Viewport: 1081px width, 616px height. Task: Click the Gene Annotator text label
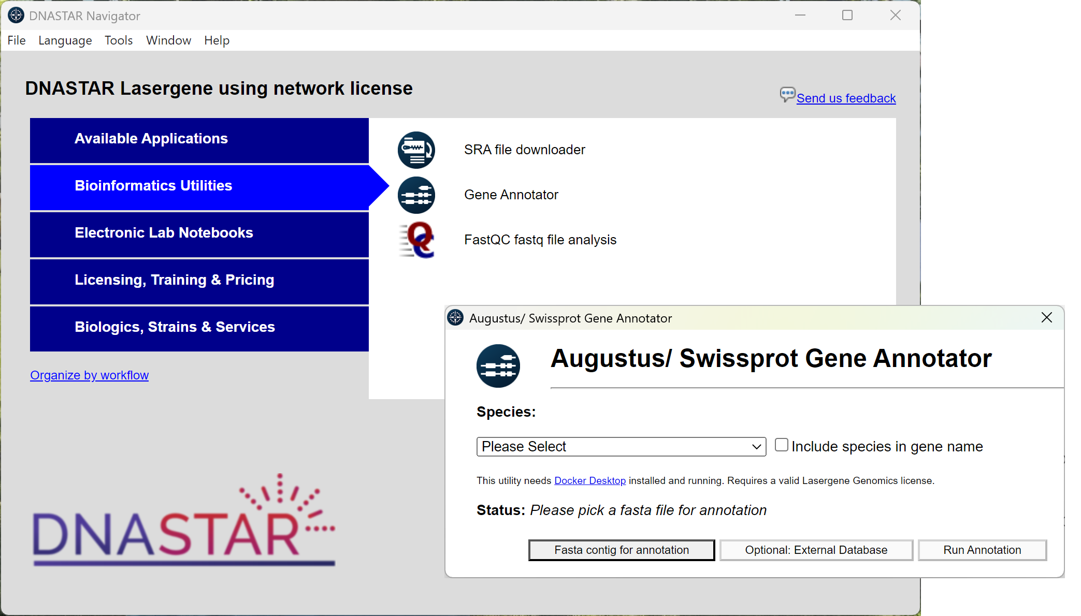511,195
